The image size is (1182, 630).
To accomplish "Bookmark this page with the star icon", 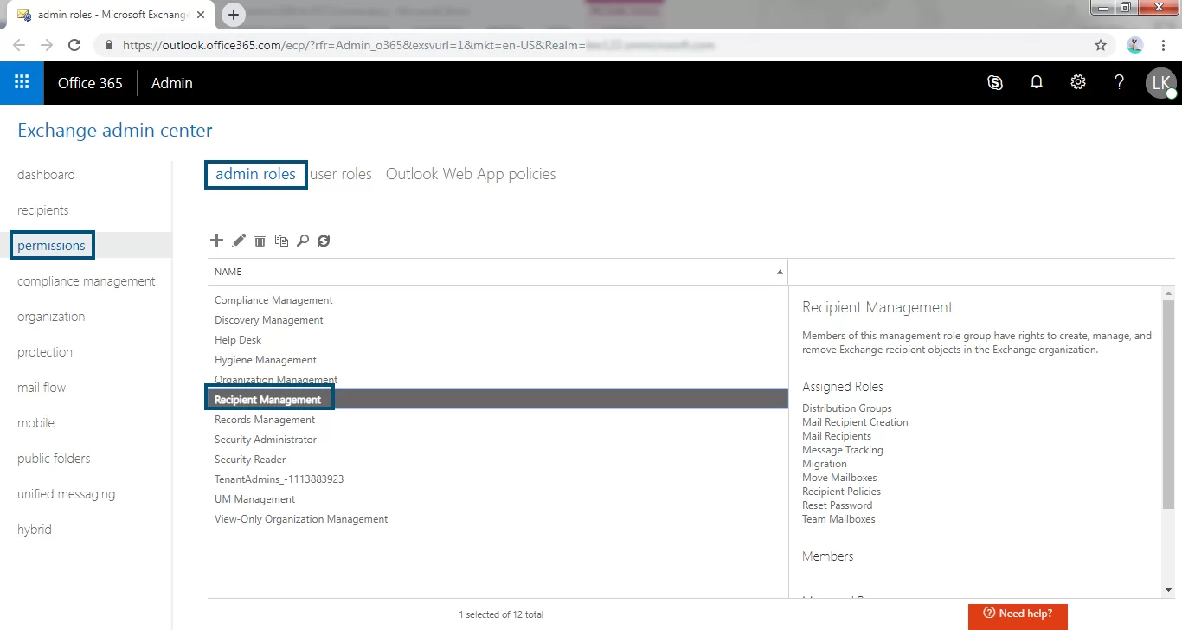I will [x=1101, y=45].
